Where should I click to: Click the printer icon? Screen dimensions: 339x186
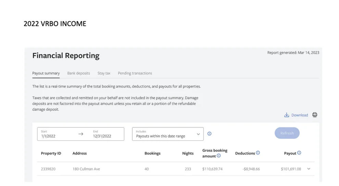(315, 115)
